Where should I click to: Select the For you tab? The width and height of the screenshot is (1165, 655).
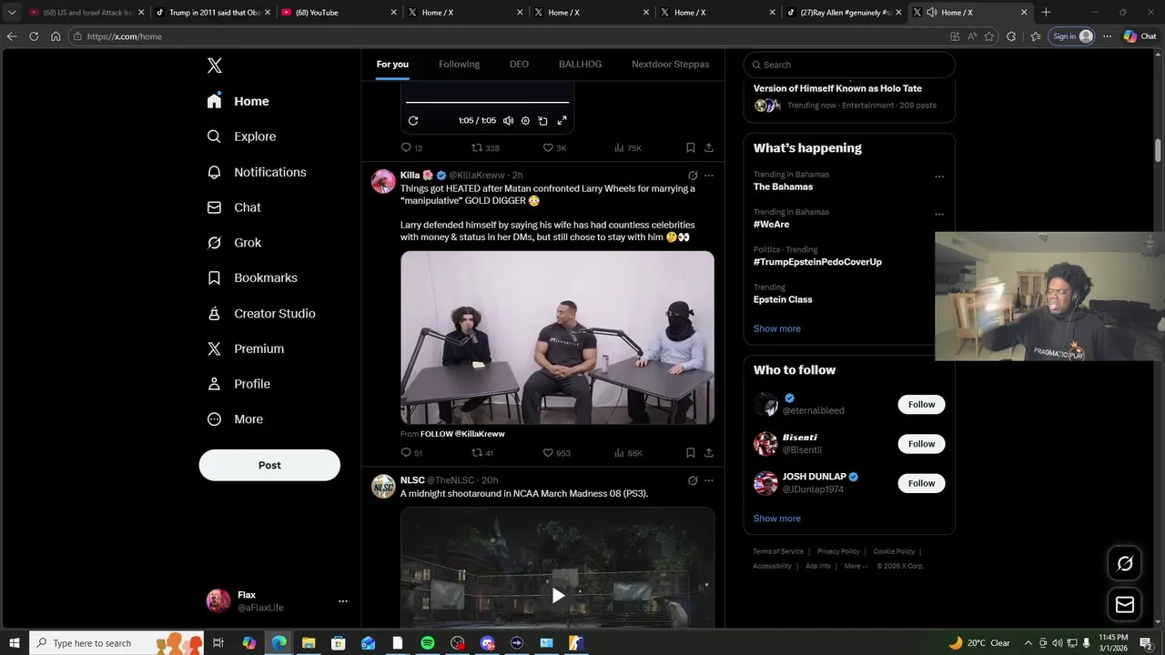tap(392, 65)
